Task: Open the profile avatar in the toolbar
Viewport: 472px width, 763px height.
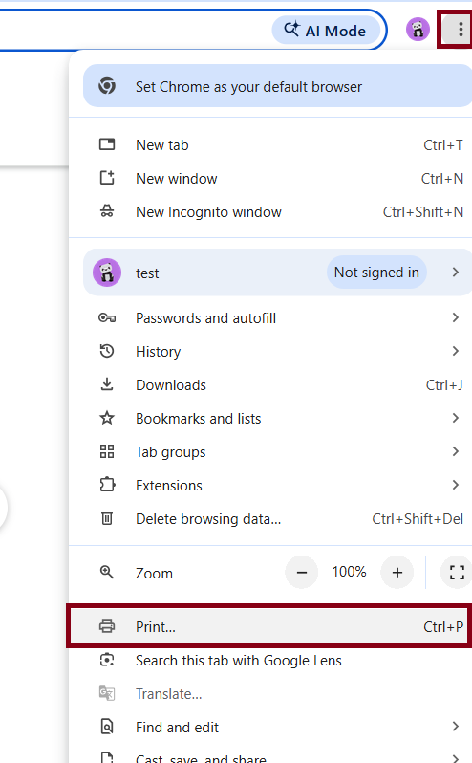Action: point(418,30)
